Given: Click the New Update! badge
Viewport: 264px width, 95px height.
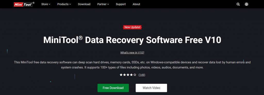Looking at the screenshot, I should pyautogui.click(x=132, y=27).
